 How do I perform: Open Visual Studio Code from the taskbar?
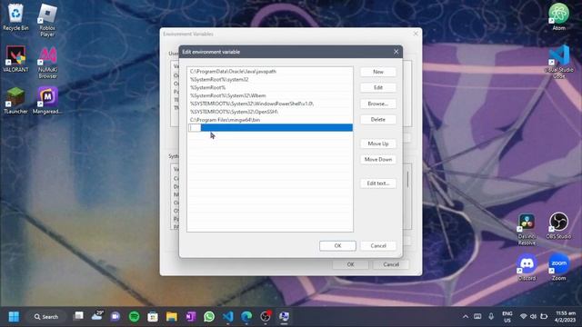pos(228,316)
